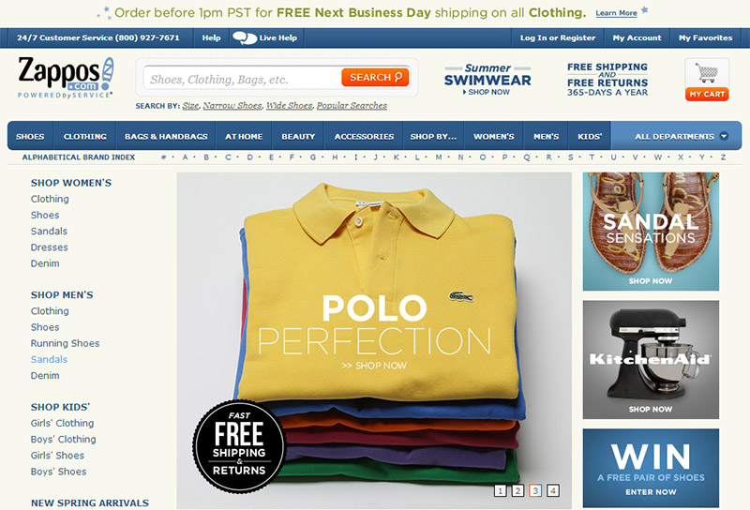Click the My Cart button
This screenshot has width=750, height=510.
tap(707, 95)
